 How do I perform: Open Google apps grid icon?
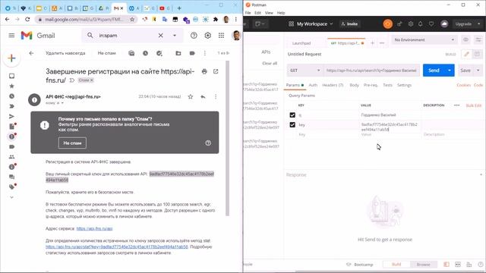click(221, 36)
